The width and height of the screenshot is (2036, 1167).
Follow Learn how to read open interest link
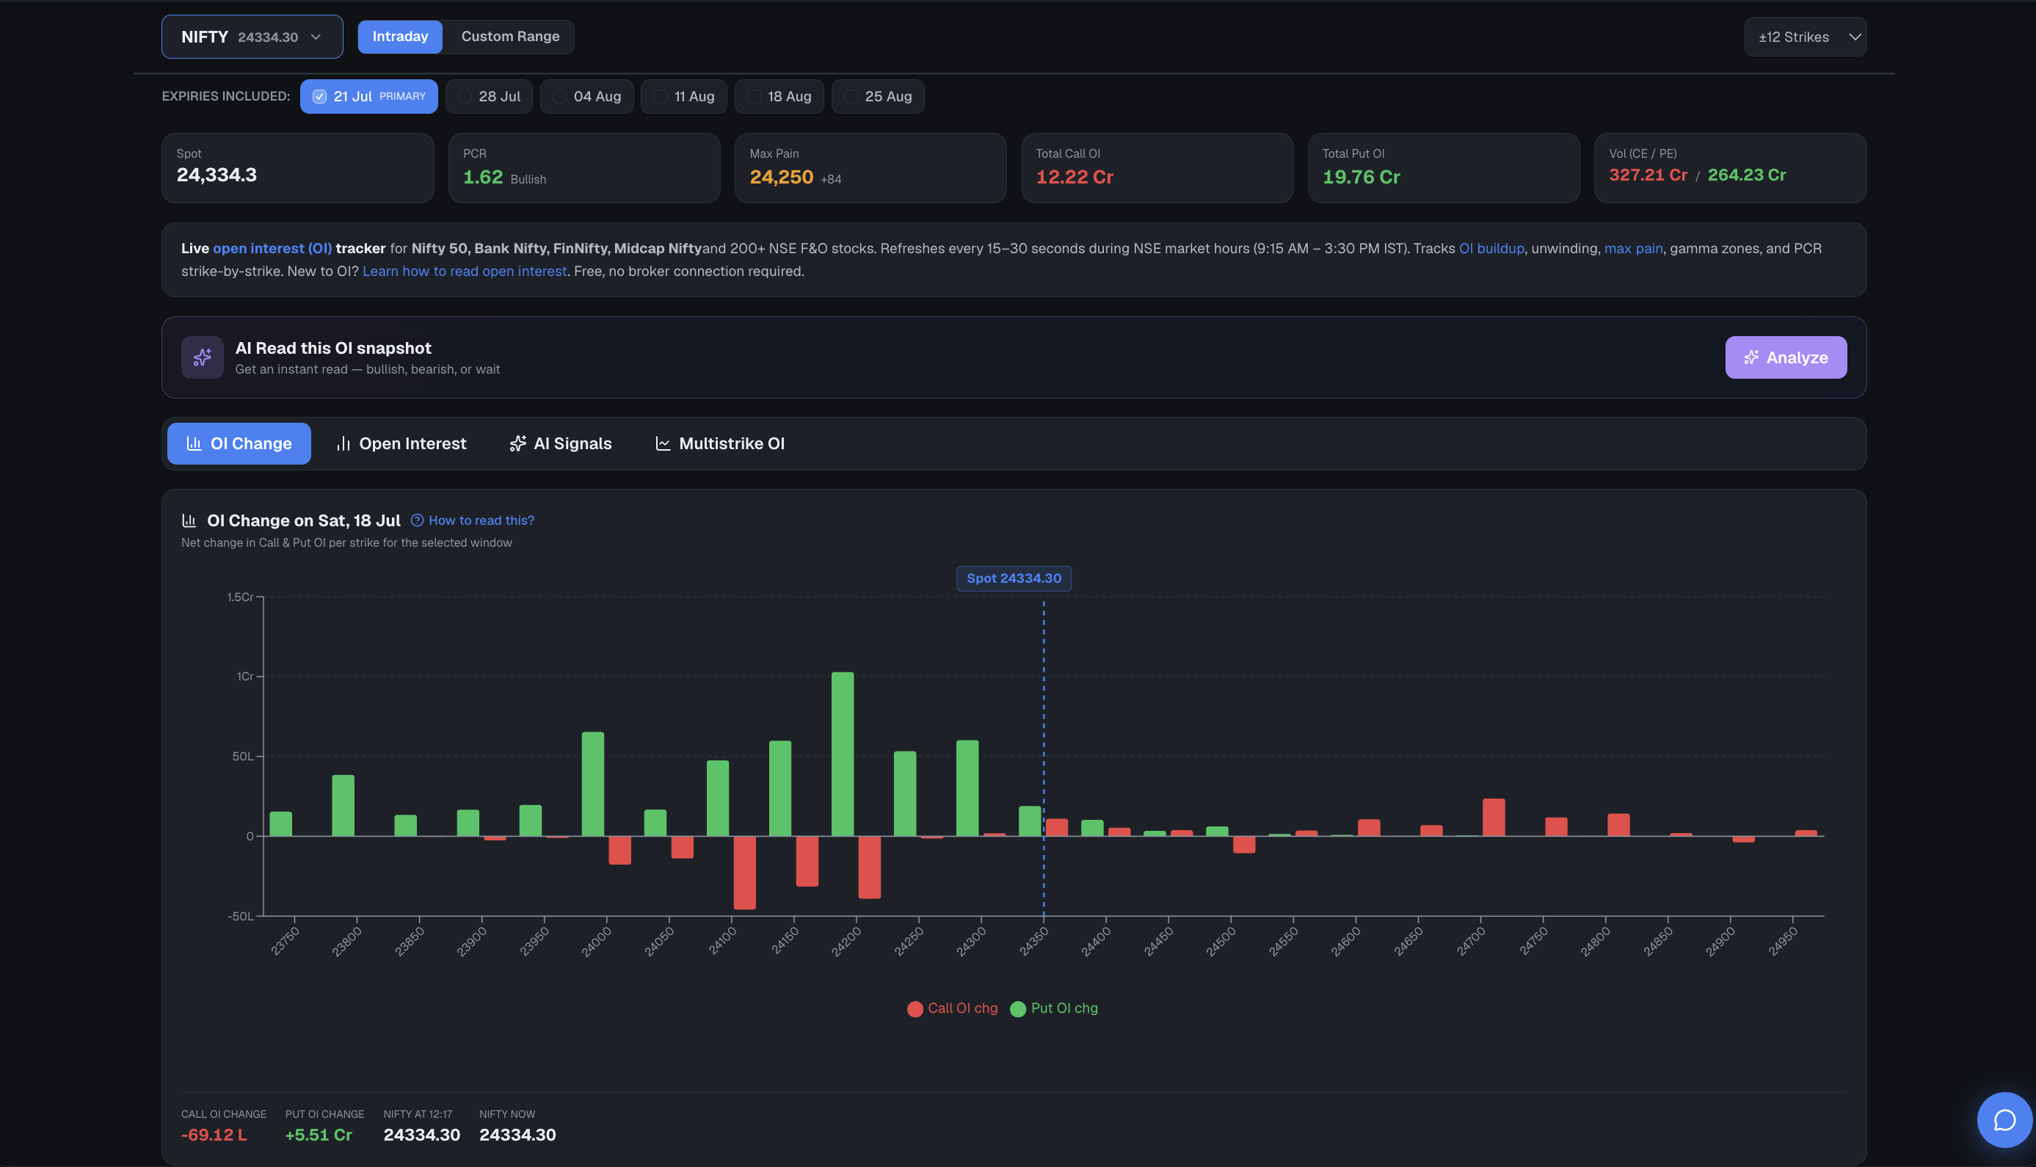pos(464,271)
